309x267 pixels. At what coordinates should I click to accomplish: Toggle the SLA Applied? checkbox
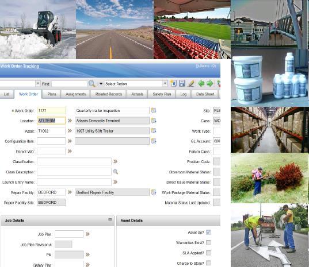pos(208,253)
